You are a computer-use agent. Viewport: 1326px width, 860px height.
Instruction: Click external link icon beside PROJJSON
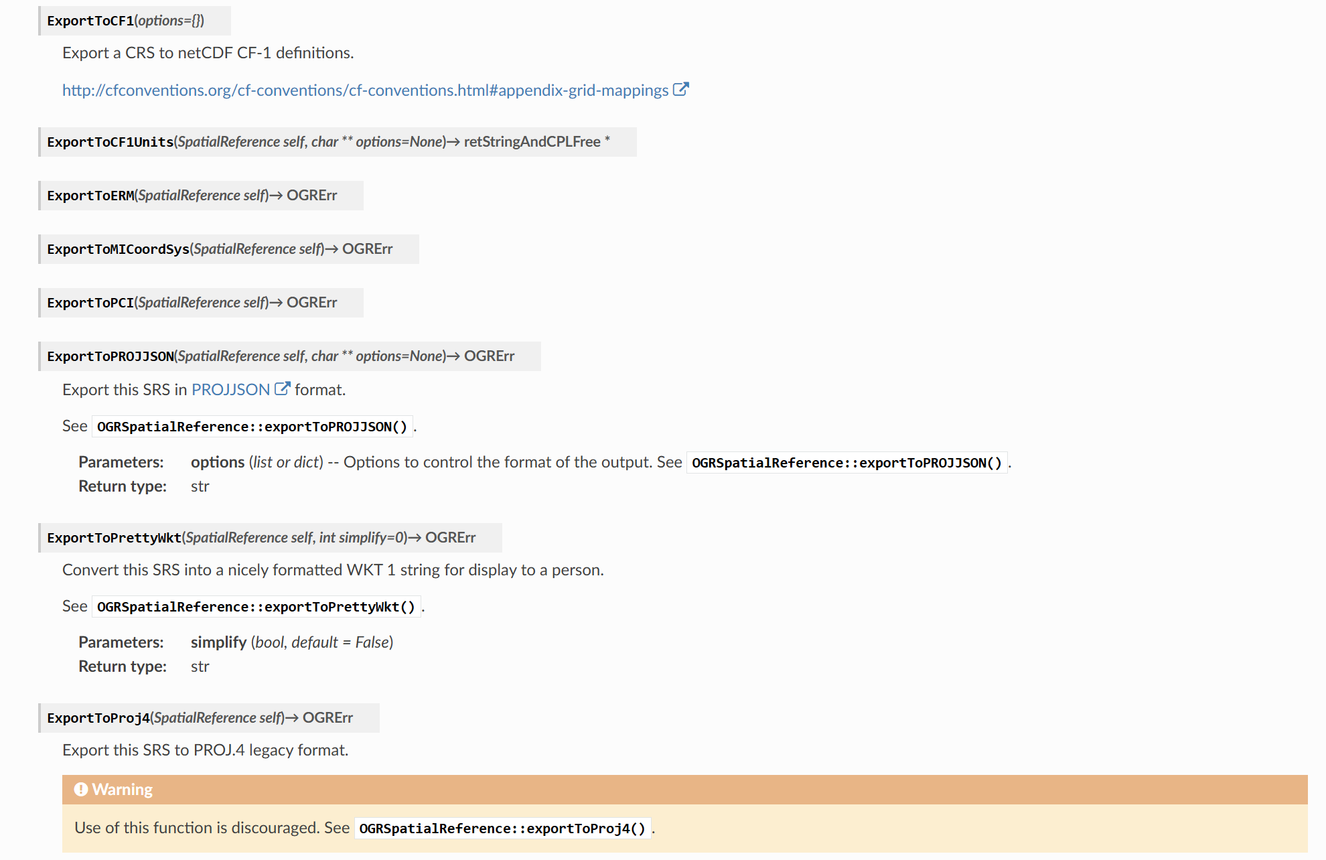coord(283,388)
